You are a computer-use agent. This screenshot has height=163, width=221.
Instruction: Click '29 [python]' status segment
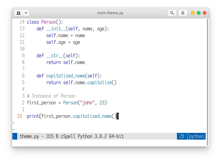tap(191, 136)
